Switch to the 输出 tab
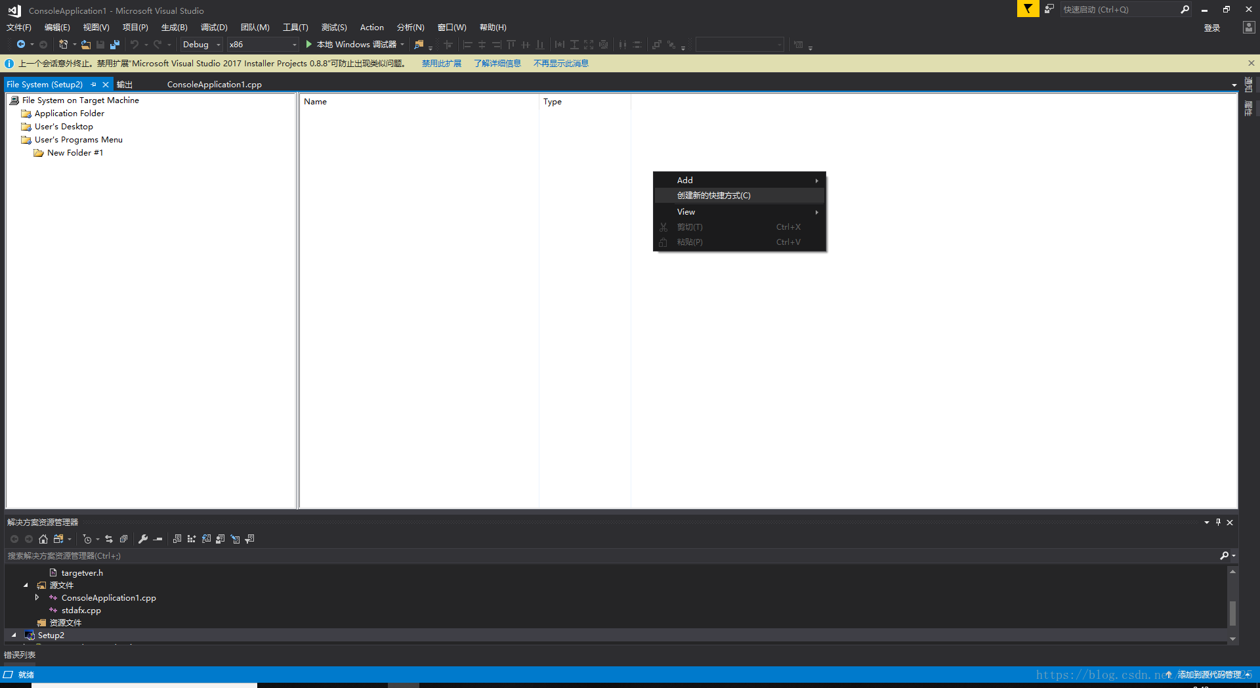This screenshot has height=688, width=1260. coord(125,85)
